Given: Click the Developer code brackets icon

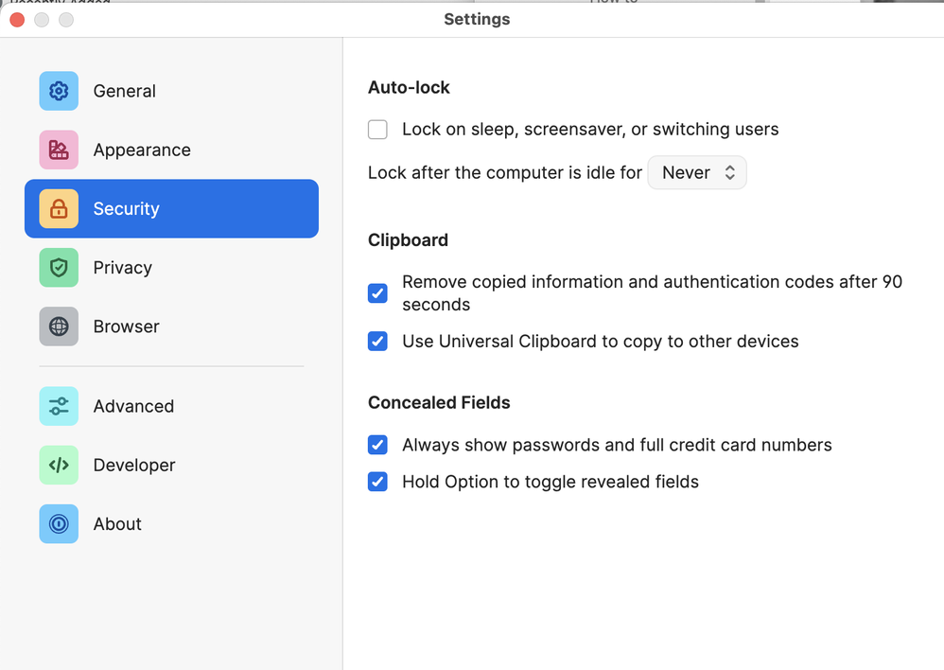Looking at the screenshot, I should coord(59,465).
